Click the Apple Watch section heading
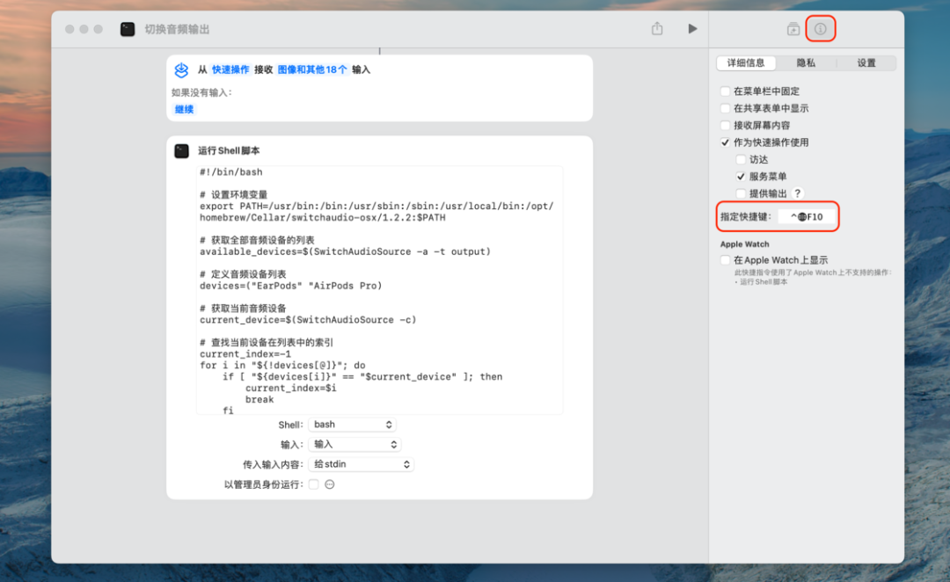 tap(745, 244)
